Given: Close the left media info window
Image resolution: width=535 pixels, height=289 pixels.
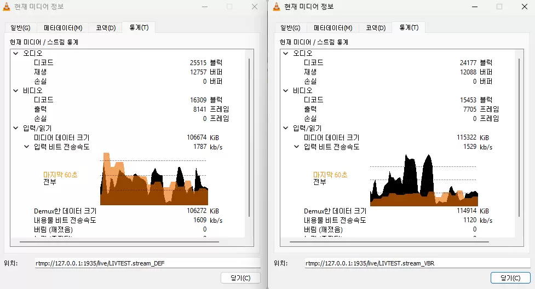Looking at the screenshot, I should click(x=255, y=7).
